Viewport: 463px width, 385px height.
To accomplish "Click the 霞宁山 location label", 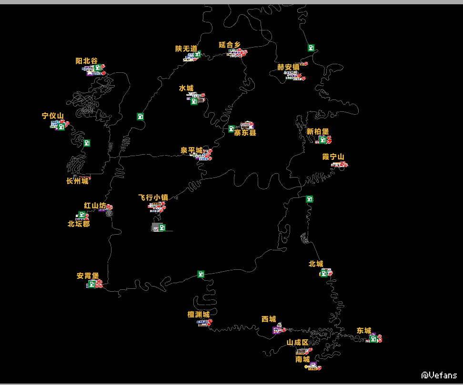I will [333, 157].
